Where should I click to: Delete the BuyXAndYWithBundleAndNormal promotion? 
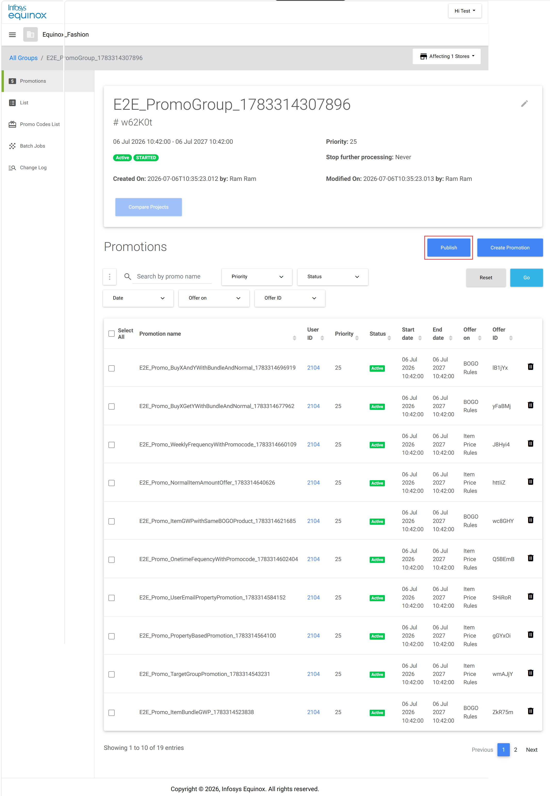click(x=530, y=367)
